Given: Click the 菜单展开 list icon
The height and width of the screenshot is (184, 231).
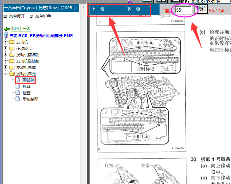Looking at the screenshot, I should pos(5,17).
